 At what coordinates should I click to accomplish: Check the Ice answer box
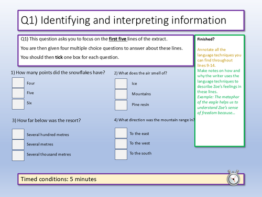click(x=121, y=84)
